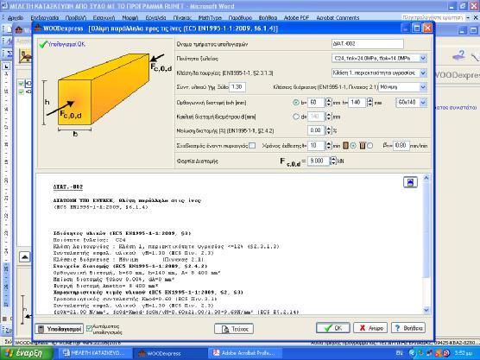
Task: Click the Υπολογισμοί calculations button
Action: 59,329
